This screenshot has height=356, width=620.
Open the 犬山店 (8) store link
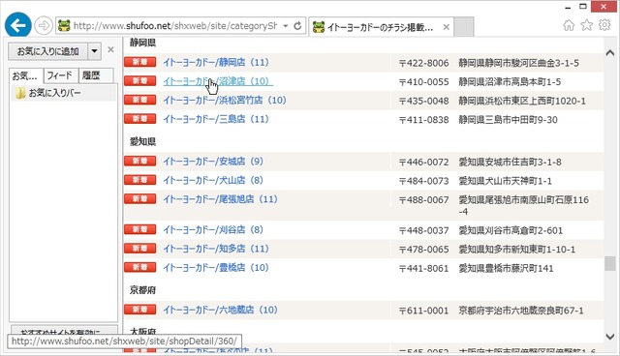[213, 180]
